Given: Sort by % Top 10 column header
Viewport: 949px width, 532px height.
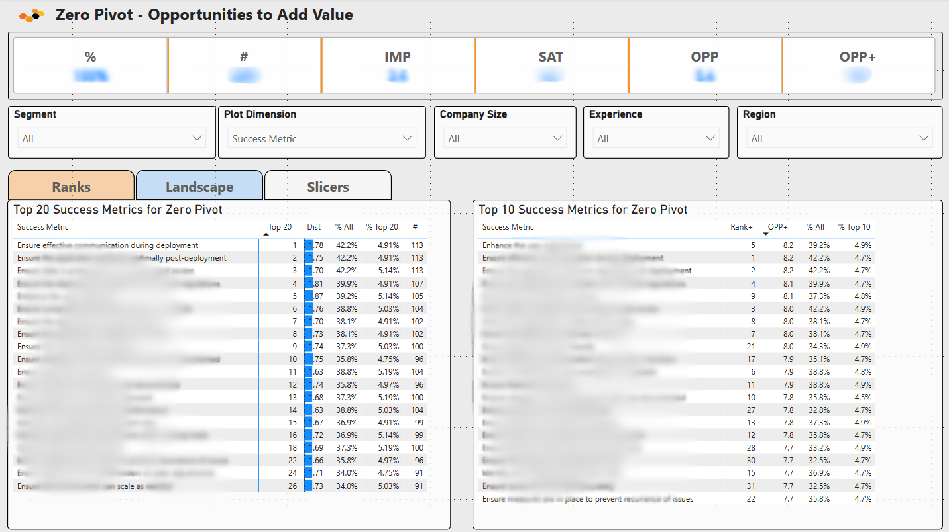Looking at the screenshot, I should (854, 227).
